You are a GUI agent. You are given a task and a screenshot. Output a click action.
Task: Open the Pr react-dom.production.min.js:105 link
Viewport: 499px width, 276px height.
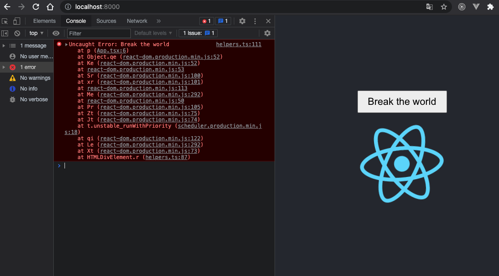150,107
